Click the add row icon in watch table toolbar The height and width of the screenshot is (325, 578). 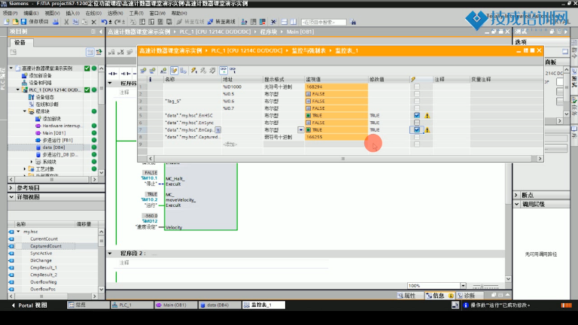pyautogui.click(x=152, y=71)
